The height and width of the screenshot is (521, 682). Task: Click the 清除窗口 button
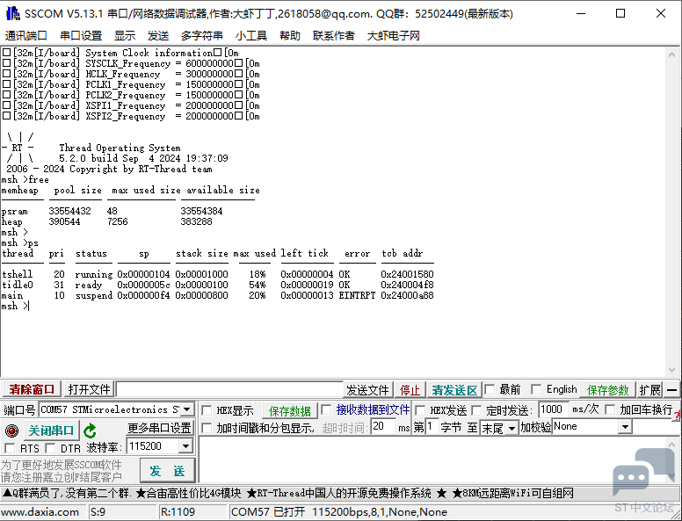click(32, 389)
